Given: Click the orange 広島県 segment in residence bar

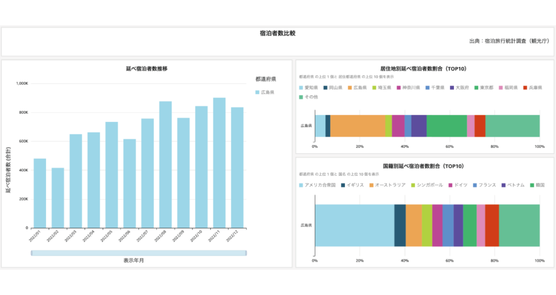Looking at the screenshot, I should [x=357, y=126].
